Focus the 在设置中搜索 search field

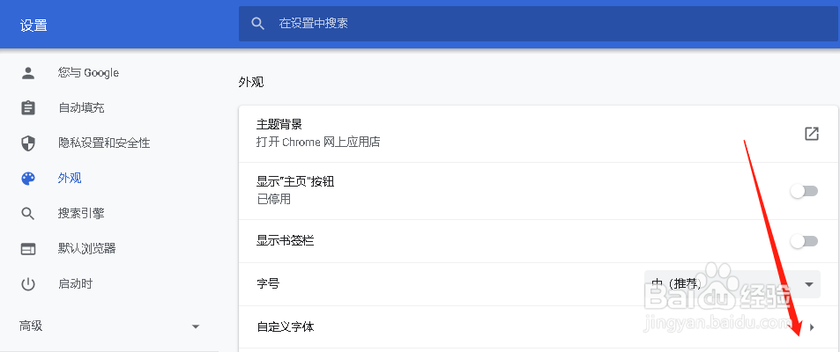(x=539, y=24)
